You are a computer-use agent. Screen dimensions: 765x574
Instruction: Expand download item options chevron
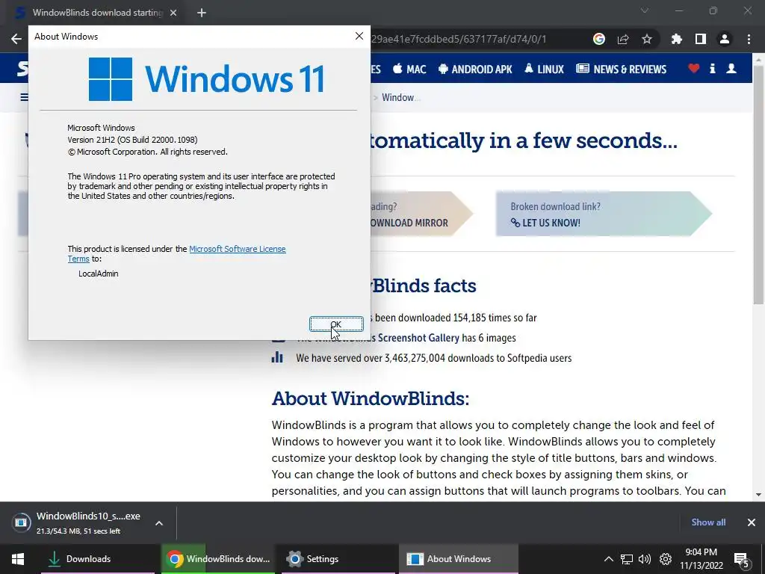pos(159,523)
